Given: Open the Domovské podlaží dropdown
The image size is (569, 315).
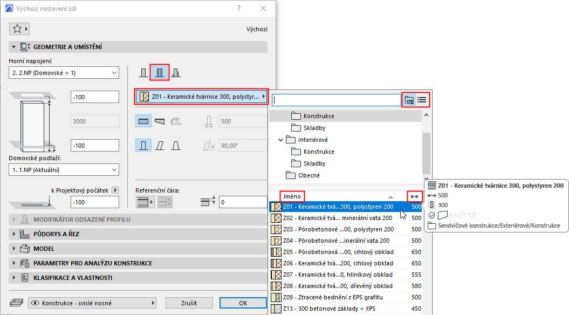Looking at the screenshot, I should (64, 170).
